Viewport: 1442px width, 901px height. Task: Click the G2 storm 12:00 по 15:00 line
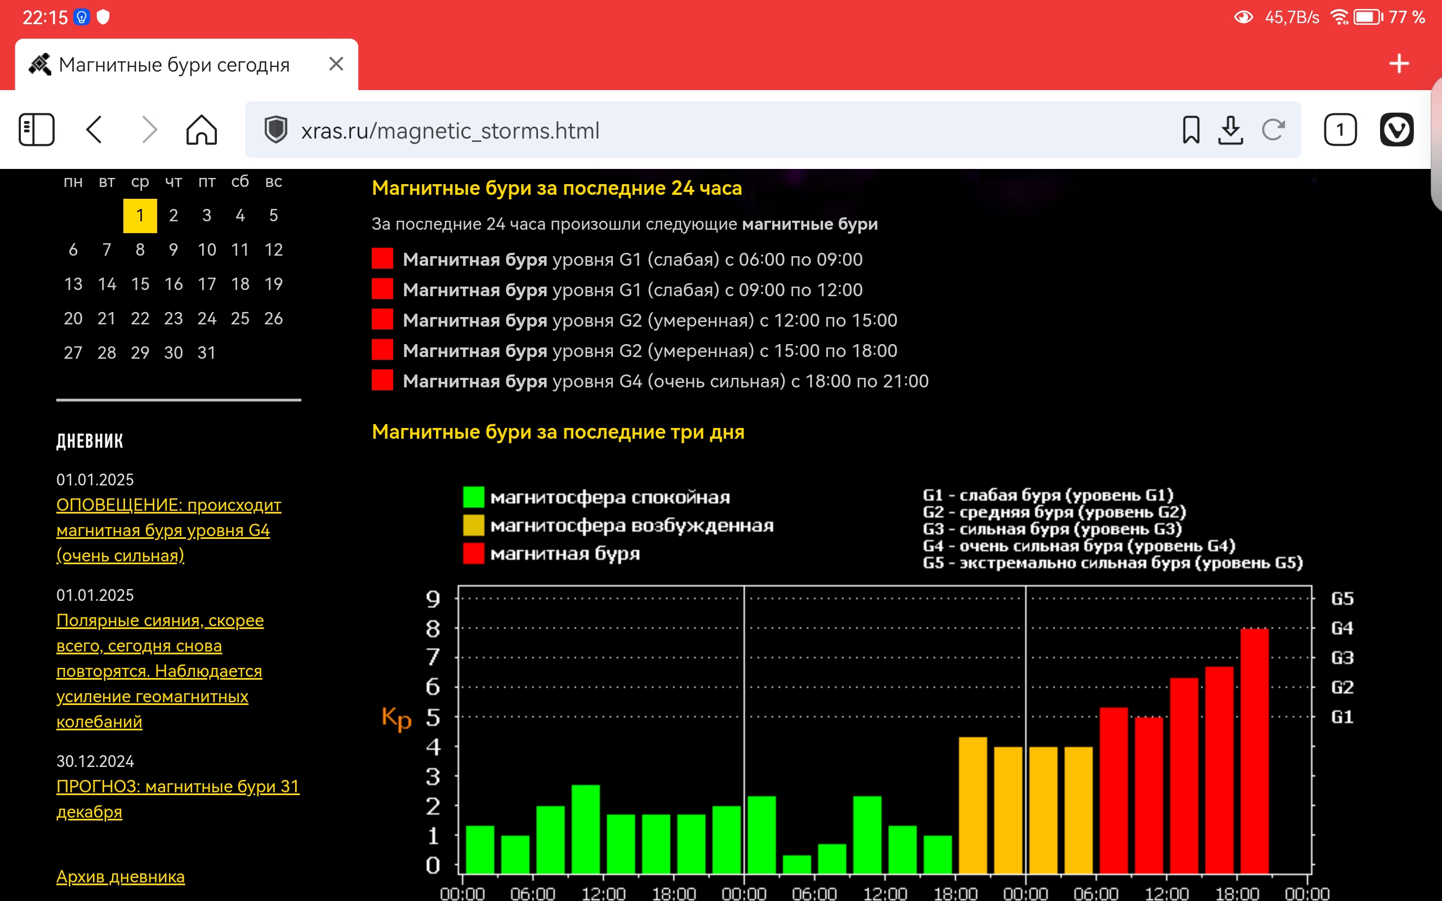[x=649, y=320]
